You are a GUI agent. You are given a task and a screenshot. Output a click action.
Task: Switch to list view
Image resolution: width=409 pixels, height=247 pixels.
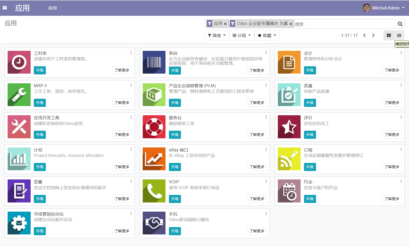[399, 35]
